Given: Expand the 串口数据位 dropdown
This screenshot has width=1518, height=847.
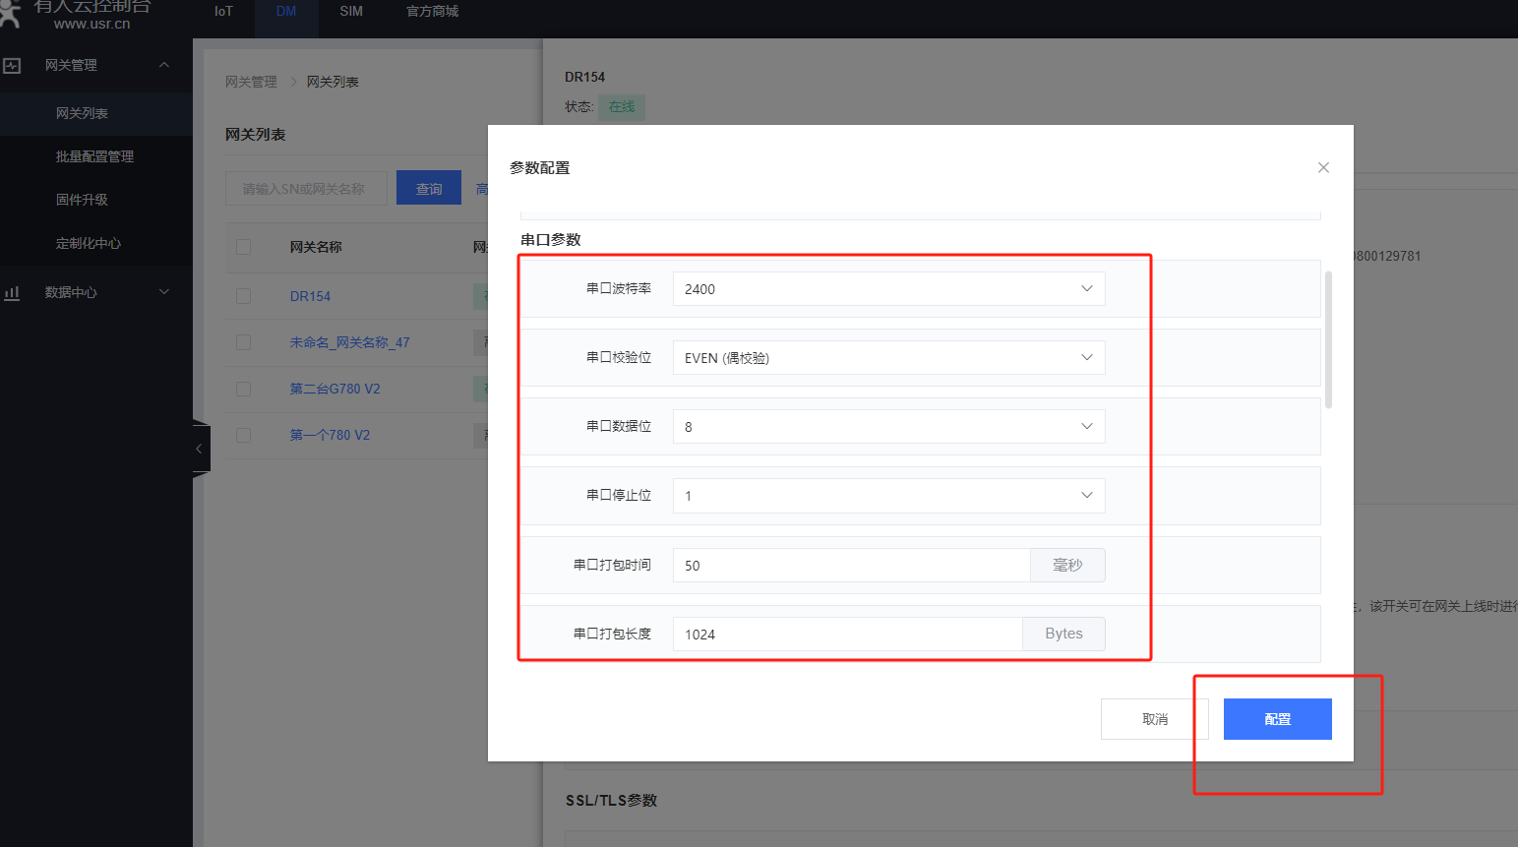Looking at the screenshot, I should point(887,427).
